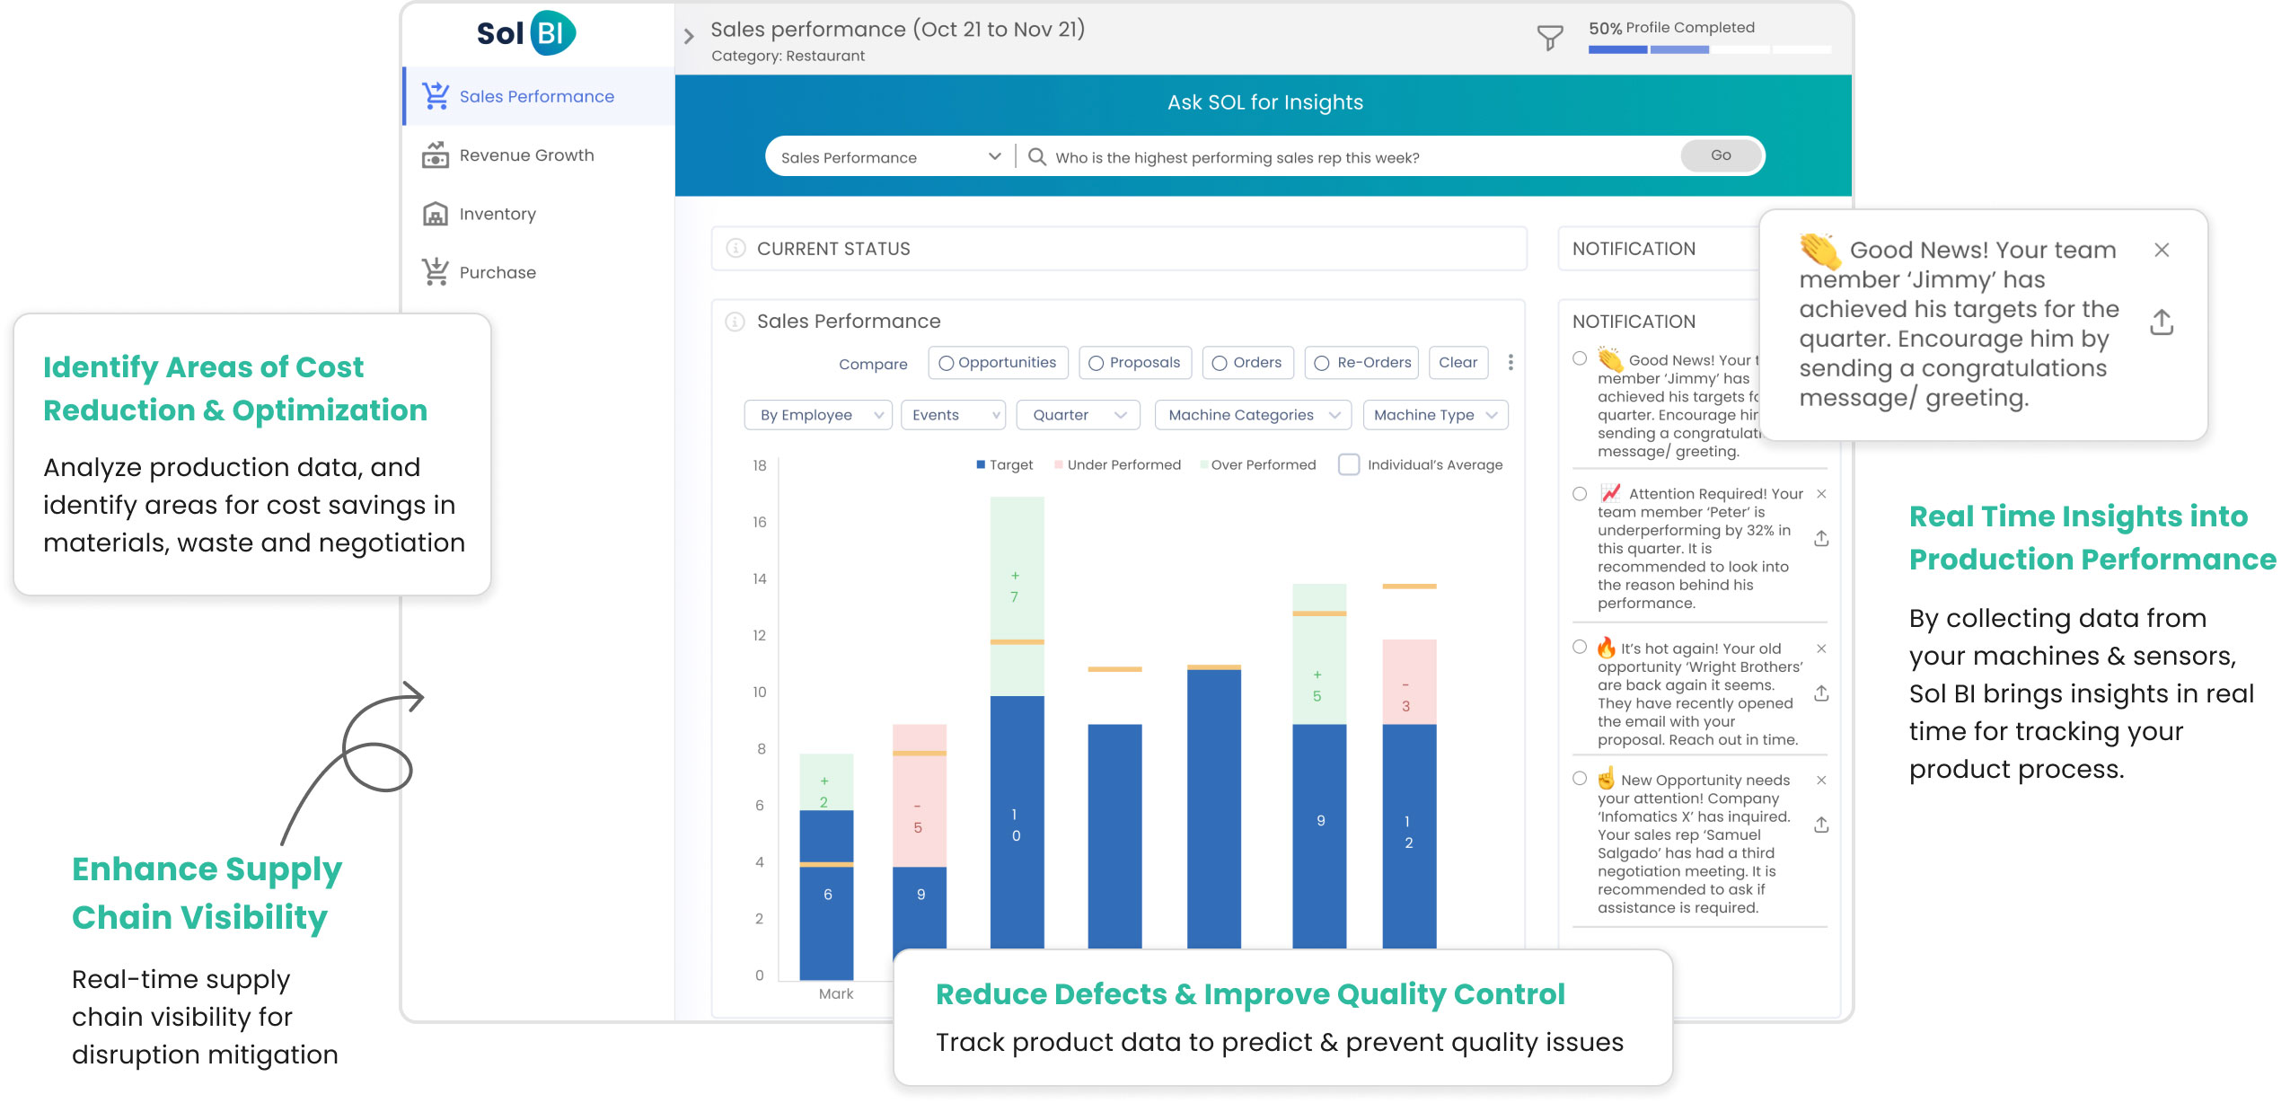Screen dimensions: 2290x1103
Task: Click the info icon beside CURRENT STATUS
Action: [735, 249]
